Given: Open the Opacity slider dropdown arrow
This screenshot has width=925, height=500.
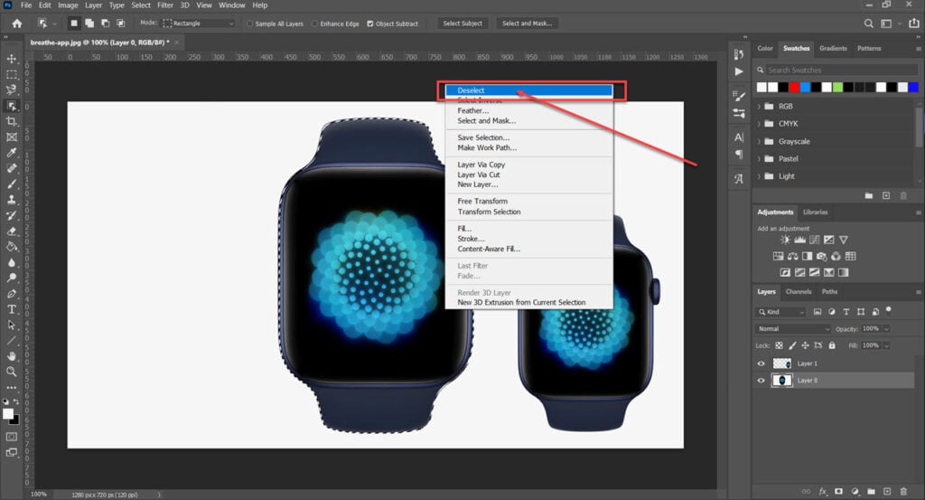Looking at the screenshot, I should point(886,329).
